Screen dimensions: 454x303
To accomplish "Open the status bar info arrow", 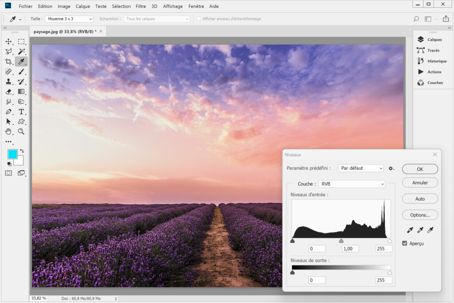I will (x=116, y=299).
